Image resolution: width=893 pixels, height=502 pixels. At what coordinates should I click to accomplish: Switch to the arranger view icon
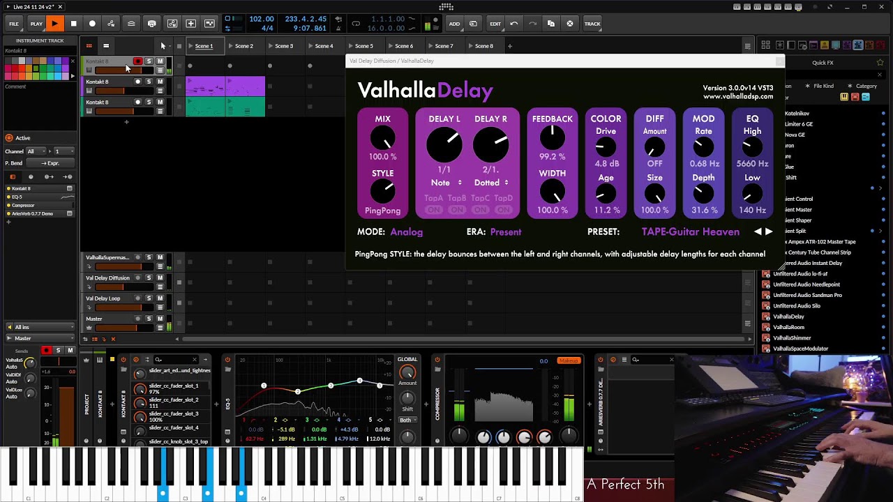click(x=106, y=46)
